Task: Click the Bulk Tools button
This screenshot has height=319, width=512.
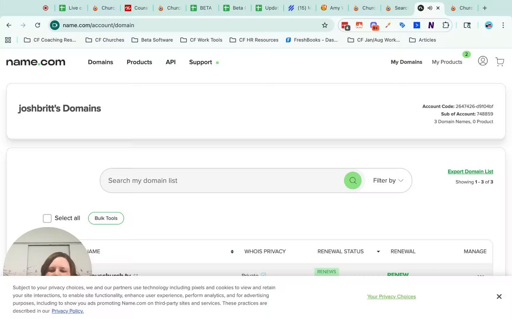Action: click(x=106, y=218)
